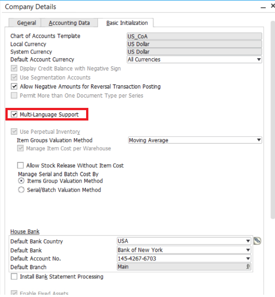This screenshot has width=275, height=297.
Task: Select Serial/Batch Valuation Method radio button
Action: tap(21, 190)
